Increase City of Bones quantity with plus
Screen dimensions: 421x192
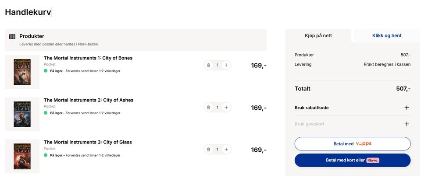pyautogui.click(x=226, y=65)
